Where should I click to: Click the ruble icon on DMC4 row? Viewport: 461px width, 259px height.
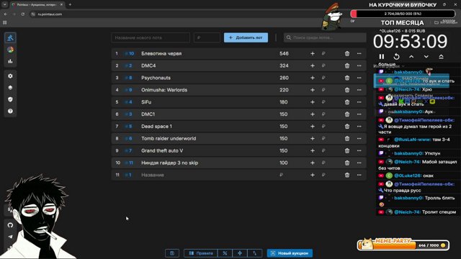pyautogui.click(x=323, y=65)
